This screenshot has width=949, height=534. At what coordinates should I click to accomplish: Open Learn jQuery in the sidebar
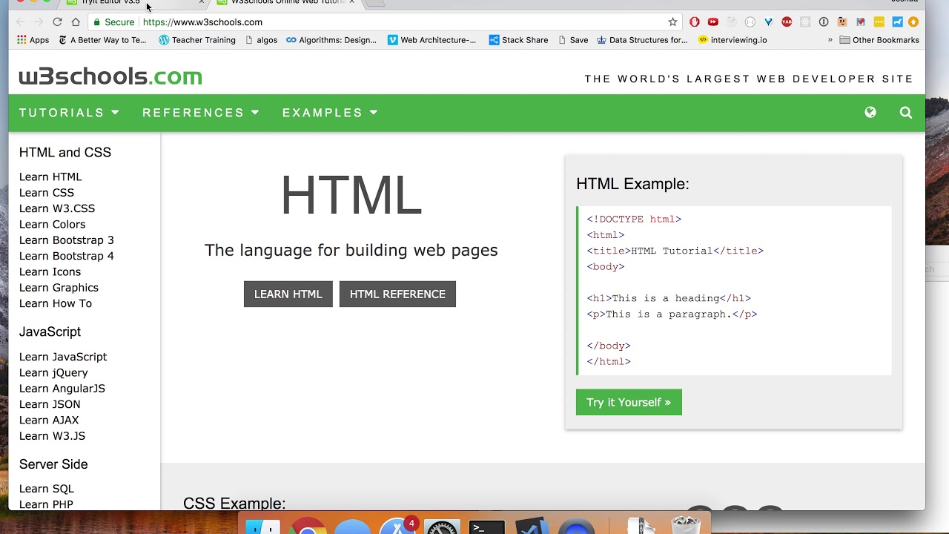click(x=53, y=372)
